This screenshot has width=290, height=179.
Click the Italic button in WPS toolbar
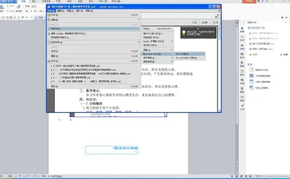point(31,11)
